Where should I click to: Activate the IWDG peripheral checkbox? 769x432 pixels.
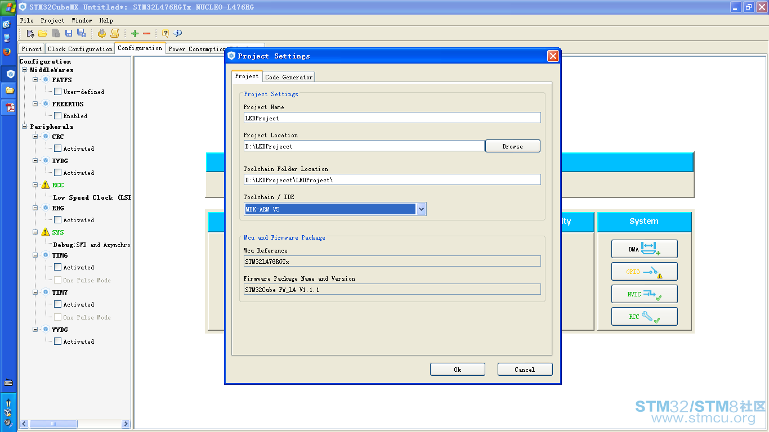(57, 173)
